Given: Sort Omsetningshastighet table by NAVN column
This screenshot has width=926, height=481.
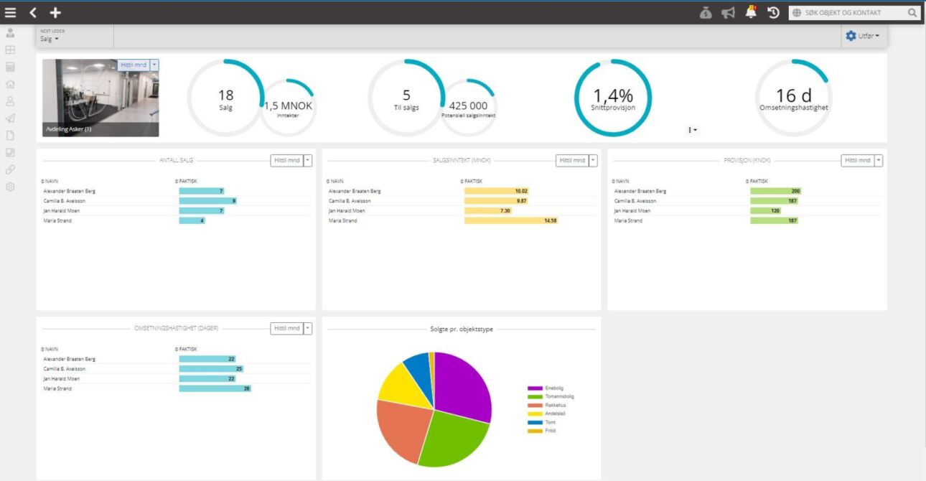Looking at the screenshot, I should tap(50, 349).
